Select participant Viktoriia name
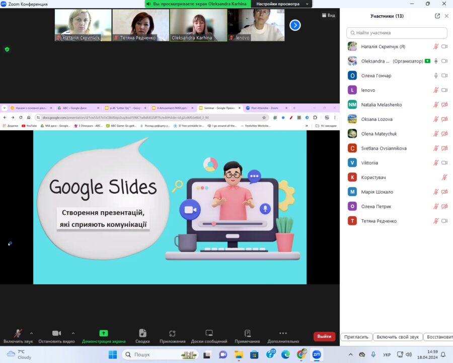Screen dimensions: 453x363 tap(369, 163)
